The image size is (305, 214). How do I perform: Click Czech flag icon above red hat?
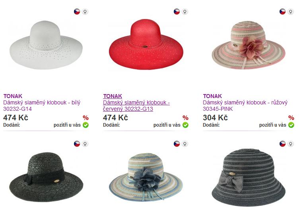click(177, 12)
